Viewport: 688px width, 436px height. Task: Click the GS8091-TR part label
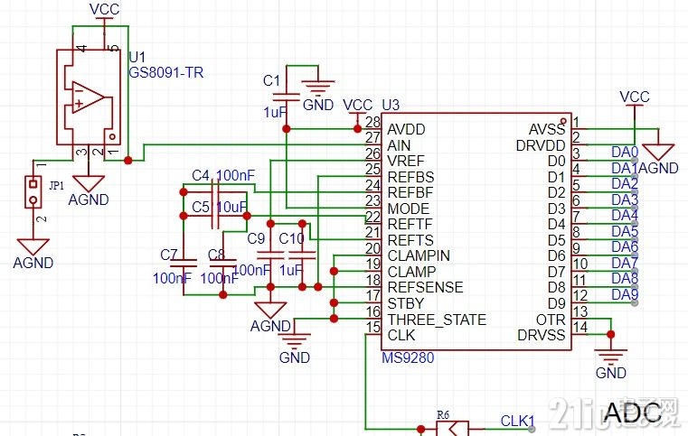[x=165, y=72]
